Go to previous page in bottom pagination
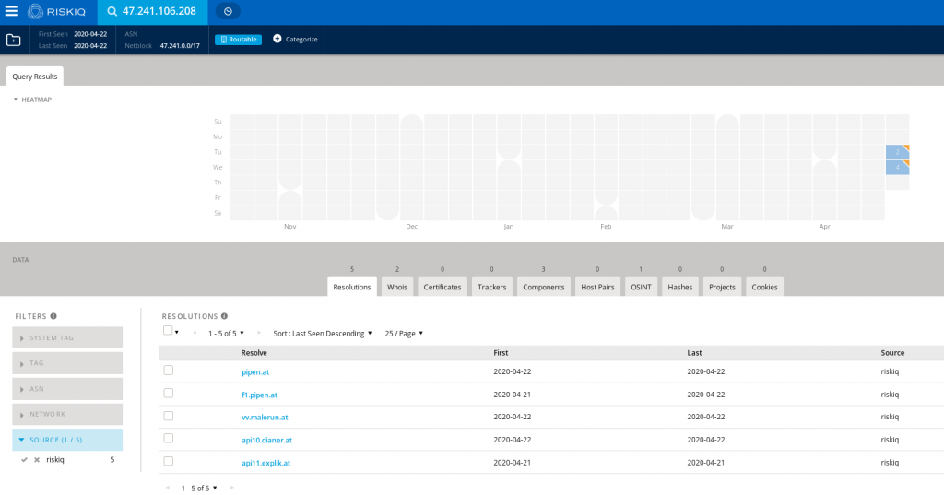 168,488
